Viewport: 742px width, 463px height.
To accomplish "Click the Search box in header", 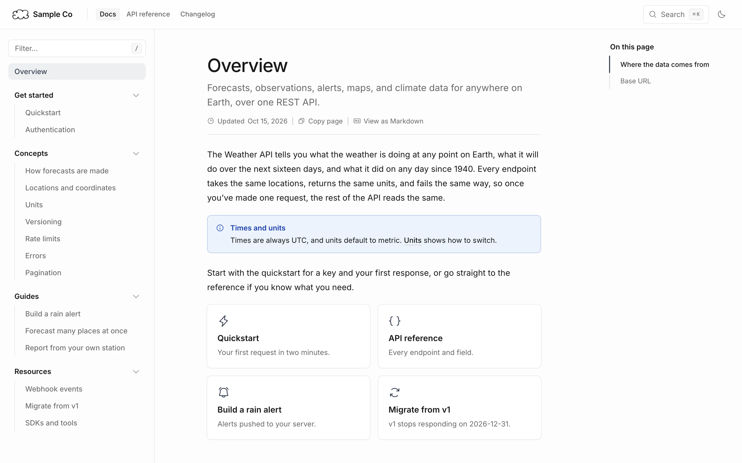I will pos(676,14).
